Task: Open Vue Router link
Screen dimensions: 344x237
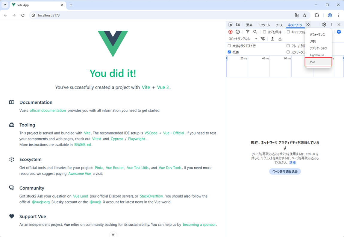Action: point(115,168)
